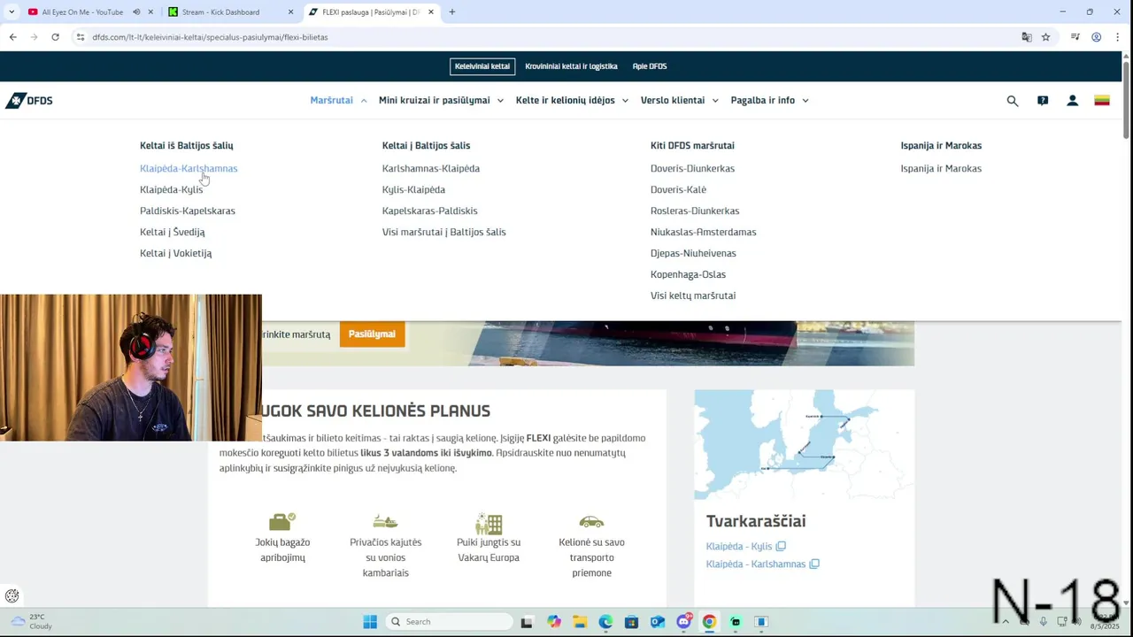Go back to the previous page

coord(12,37)
